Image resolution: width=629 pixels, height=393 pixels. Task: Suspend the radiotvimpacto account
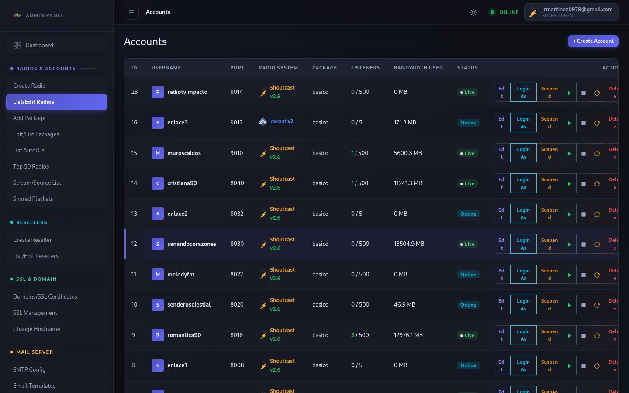(549, 93)
